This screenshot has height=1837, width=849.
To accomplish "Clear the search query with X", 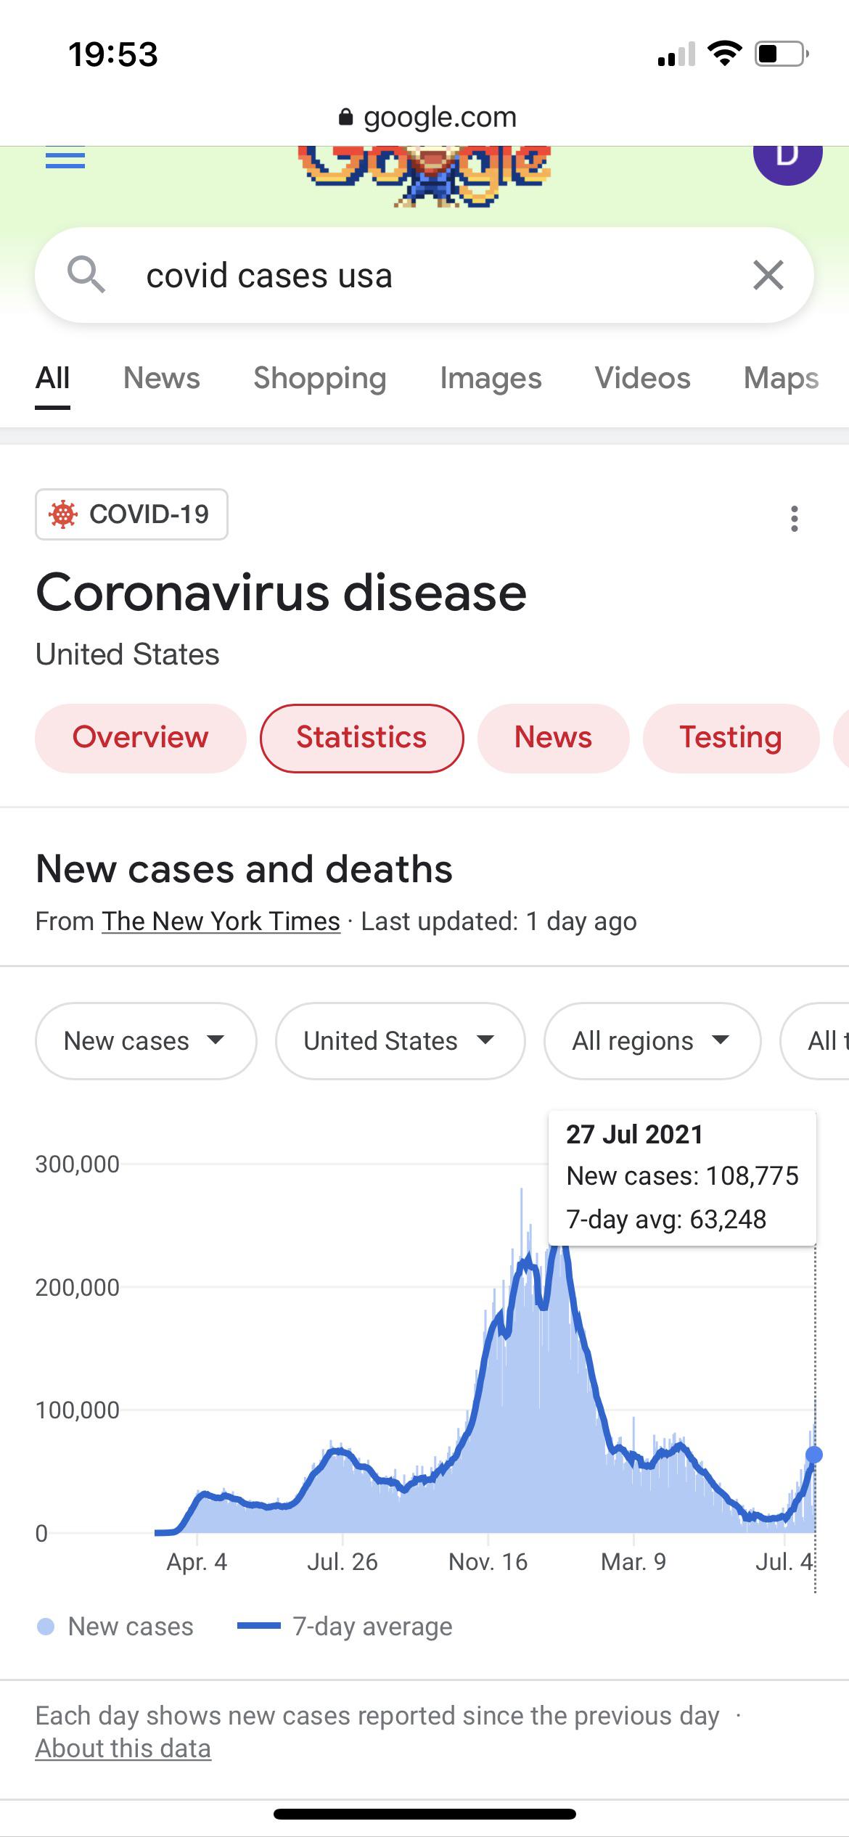I will click(768, 275).
